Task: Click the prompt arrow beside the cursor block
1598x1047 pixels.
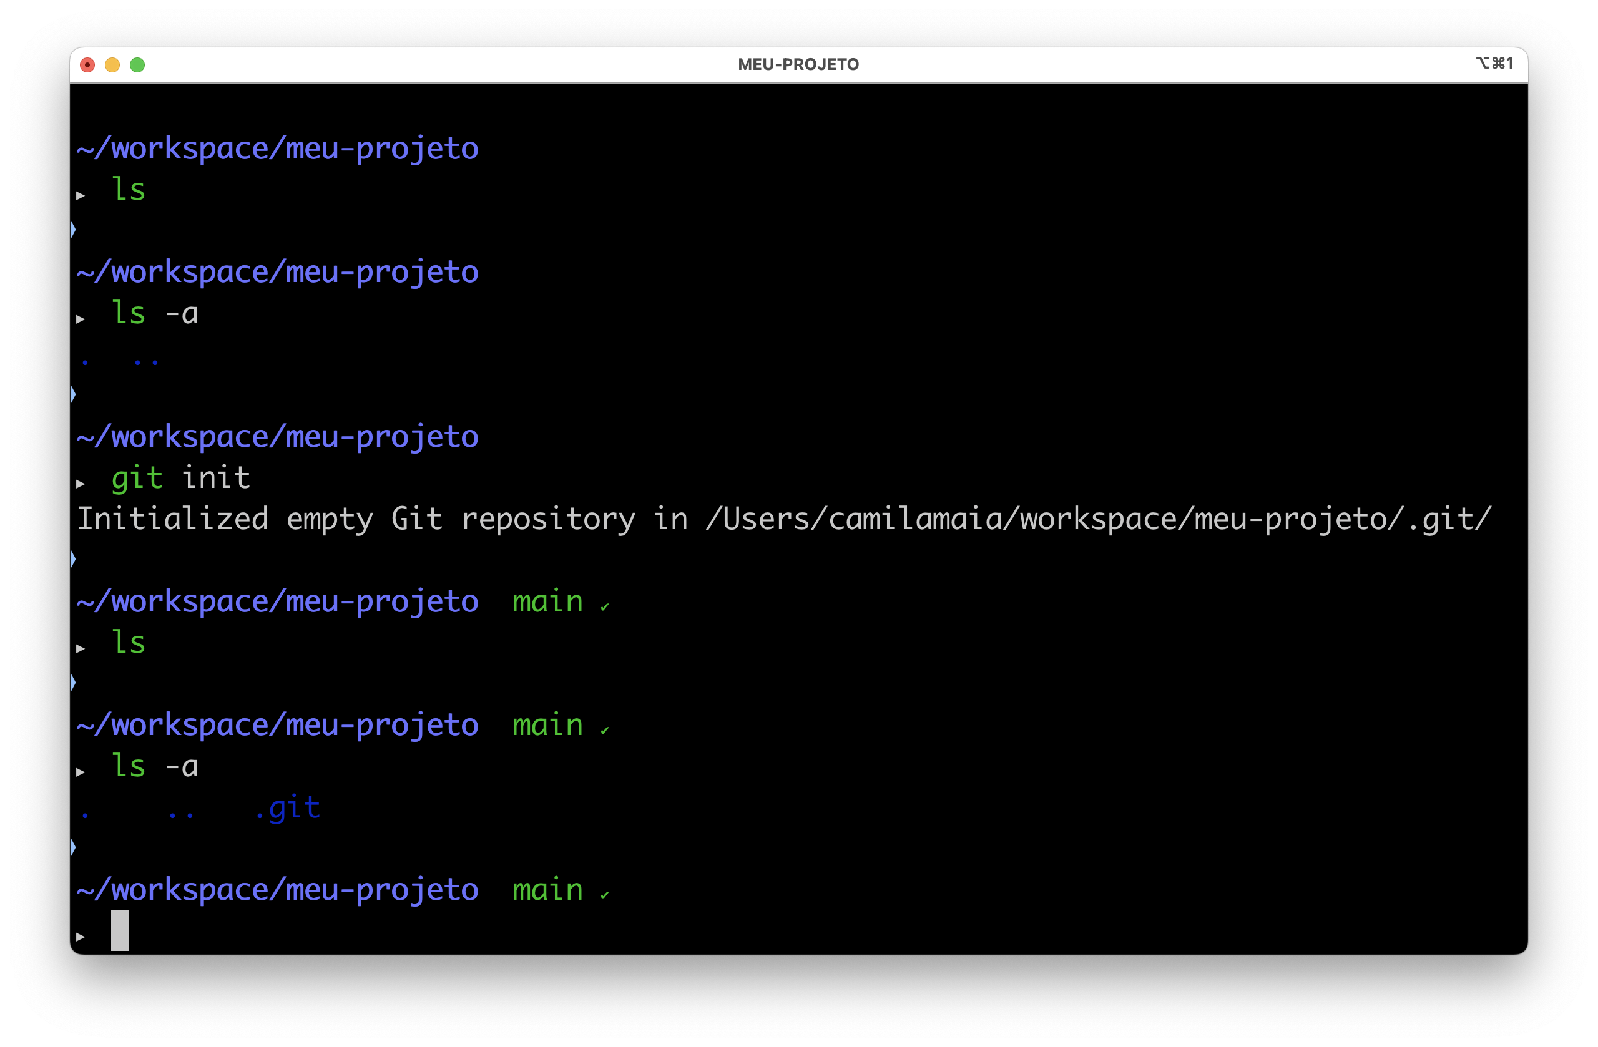Action: point(81,937)
